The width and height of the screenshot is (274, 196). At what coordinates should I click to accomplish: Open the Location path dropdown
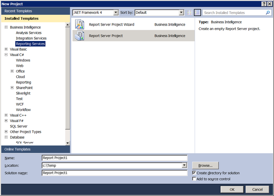[x=184, y=165]
